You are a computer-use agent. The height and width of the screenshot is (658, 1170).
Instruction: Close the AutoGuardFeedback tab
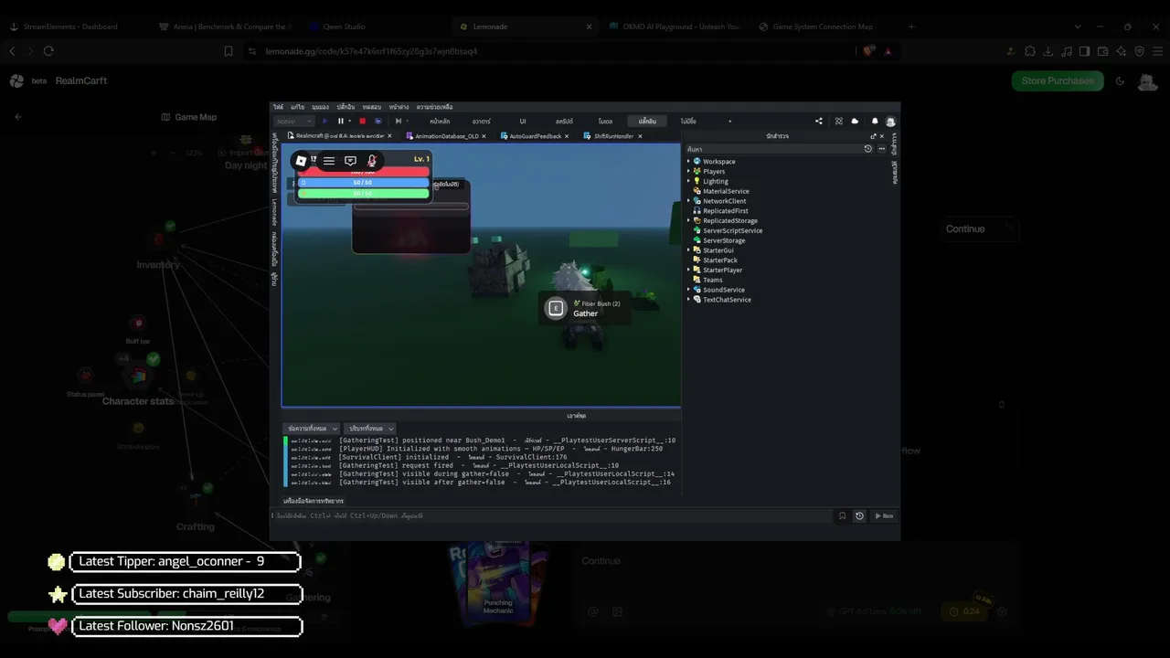567,136
